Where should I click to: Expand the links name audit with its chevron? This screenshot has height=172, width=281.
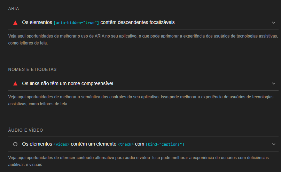click(x=273, y=83)
